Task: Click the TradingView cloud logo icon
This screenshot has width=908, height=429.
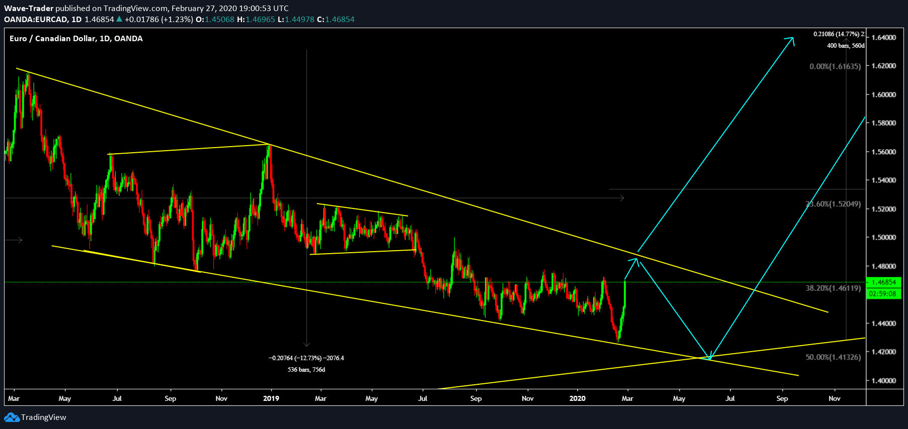Action: pos(12,417)
